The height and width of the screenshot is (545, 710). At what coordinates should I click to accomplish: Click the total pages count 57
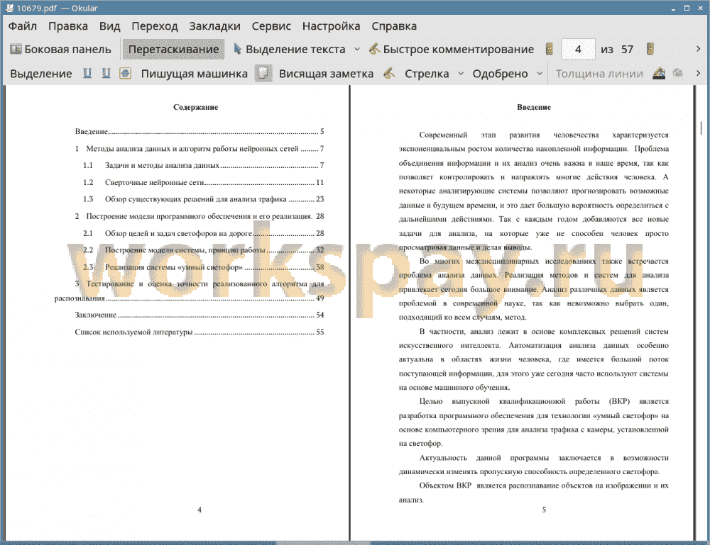point(627,50)
